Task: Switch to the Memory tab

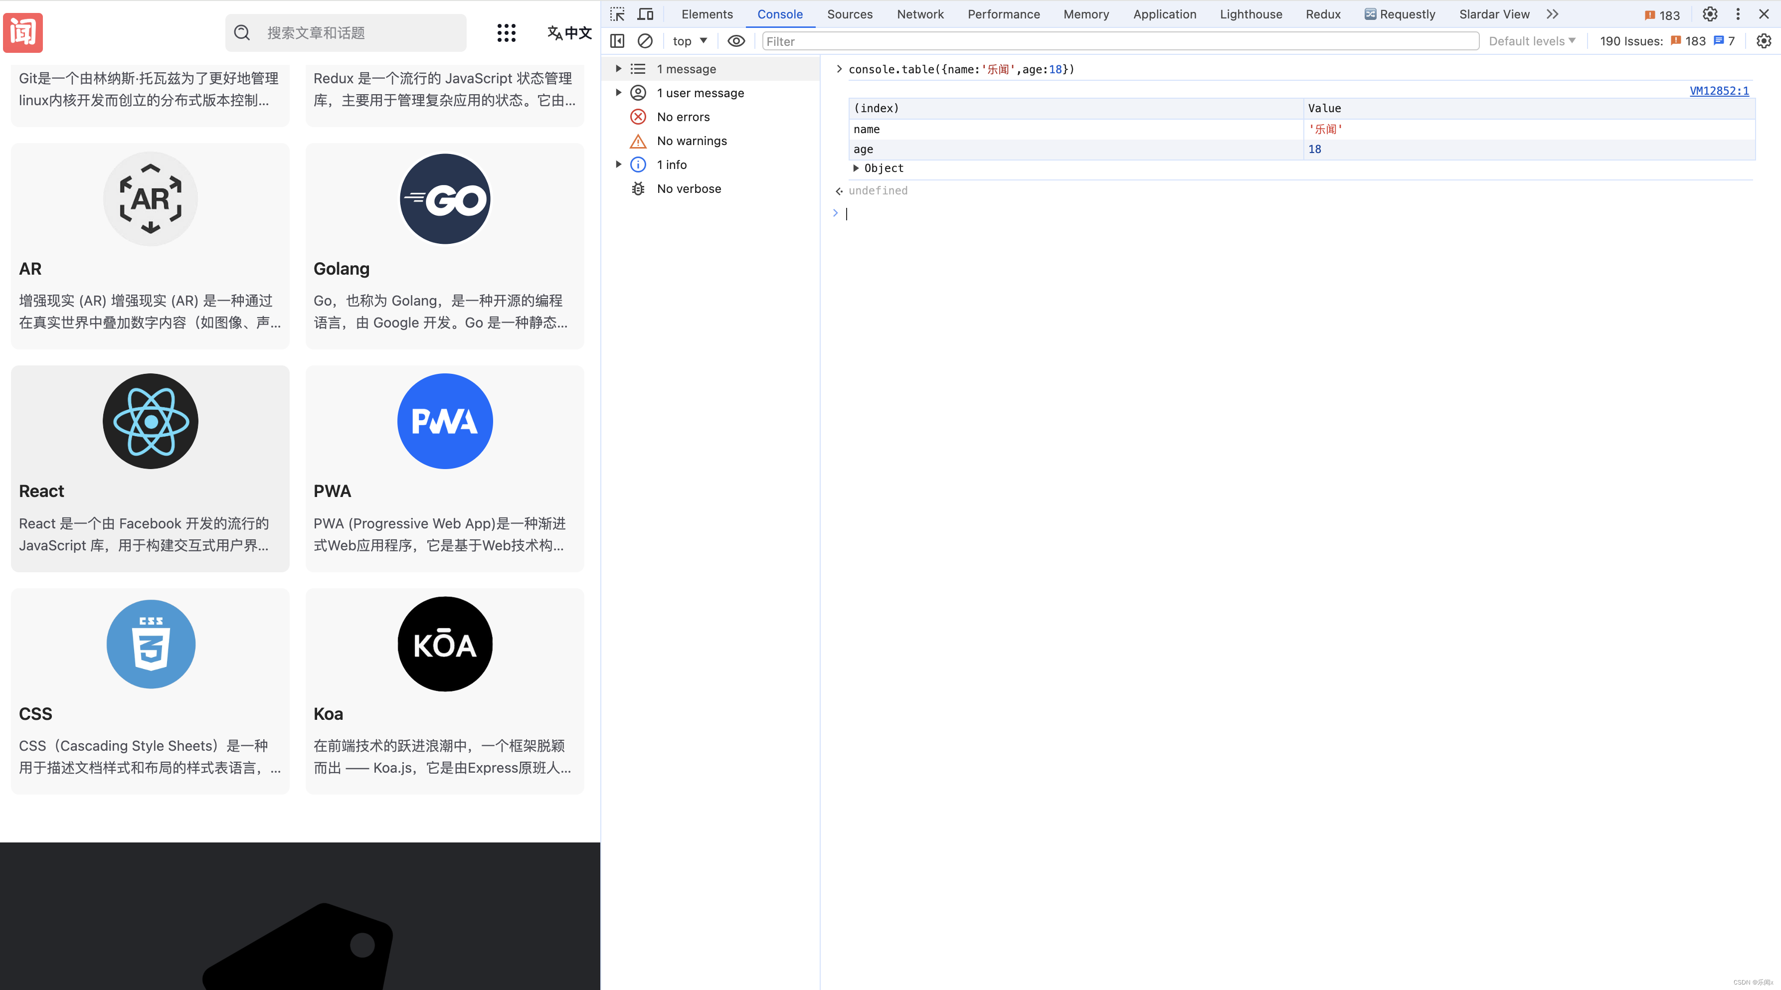Action: coord(1086,14)
